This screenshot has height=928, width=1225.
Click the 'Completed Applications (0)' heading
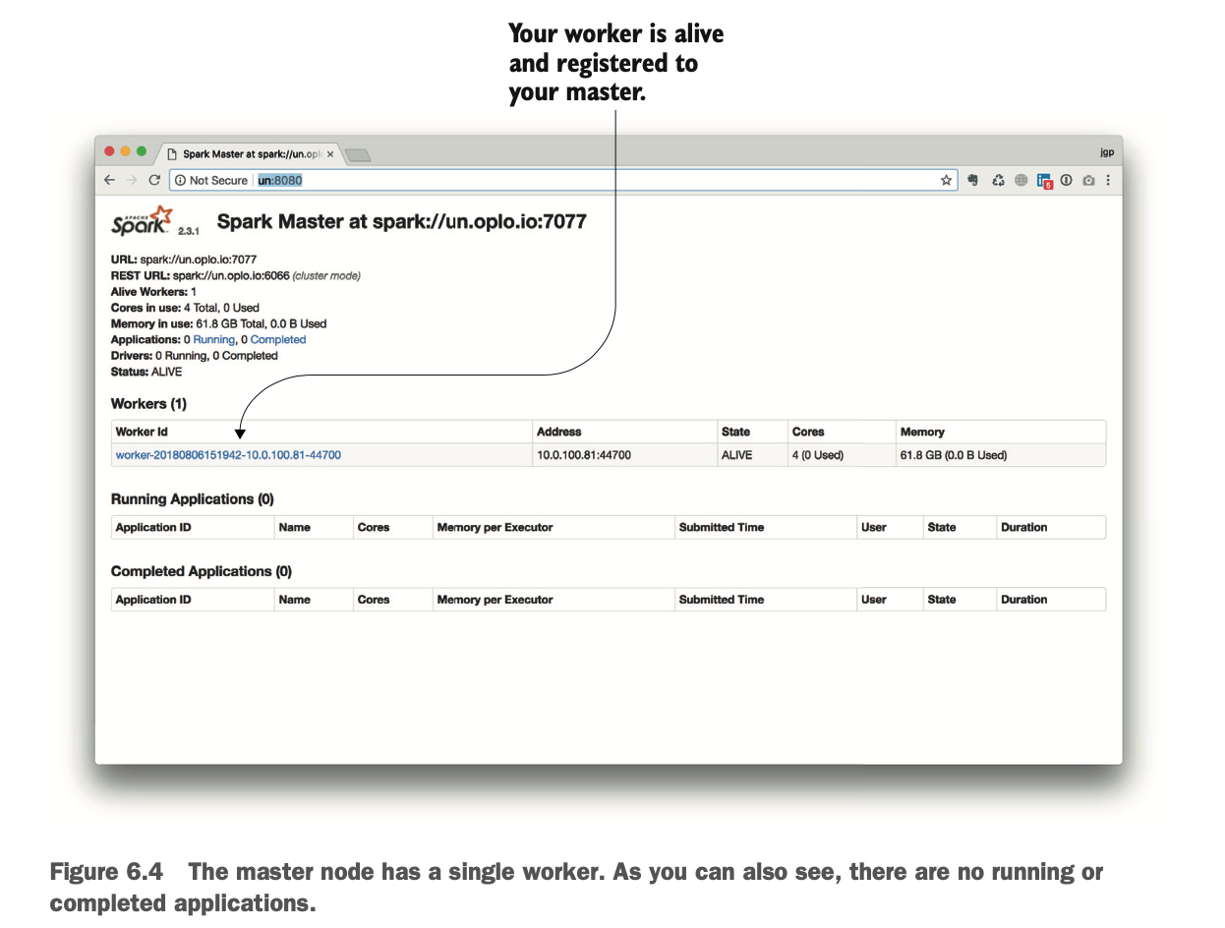[x=202, y=571]
